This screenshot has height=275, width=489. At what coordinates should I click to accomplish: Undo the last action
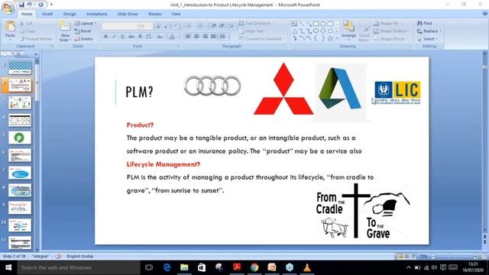[x=29, y=5]
